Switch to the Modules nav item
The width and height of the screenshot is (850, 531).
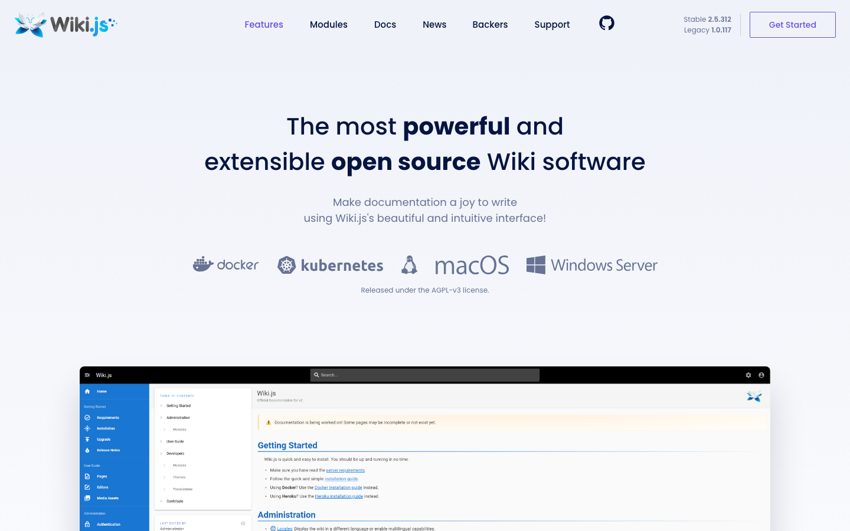point(329,25)
